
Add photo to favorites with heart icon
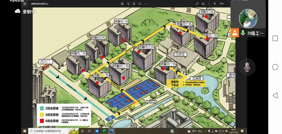140,4
